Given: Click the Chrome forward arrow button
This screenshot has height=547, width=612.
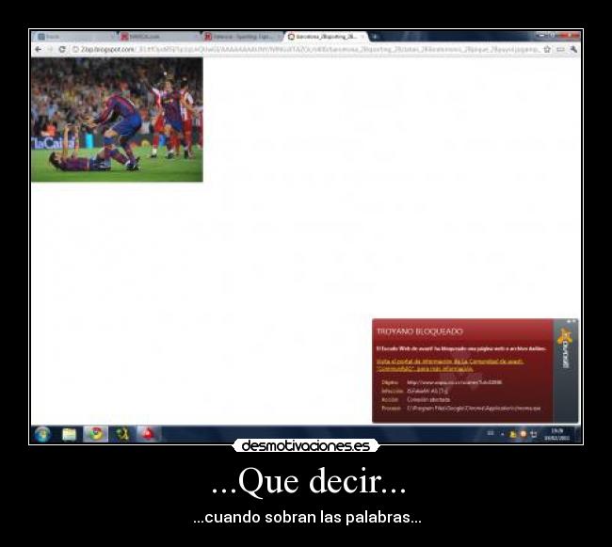Looking at the screenshot, I should tap(50, 49).
